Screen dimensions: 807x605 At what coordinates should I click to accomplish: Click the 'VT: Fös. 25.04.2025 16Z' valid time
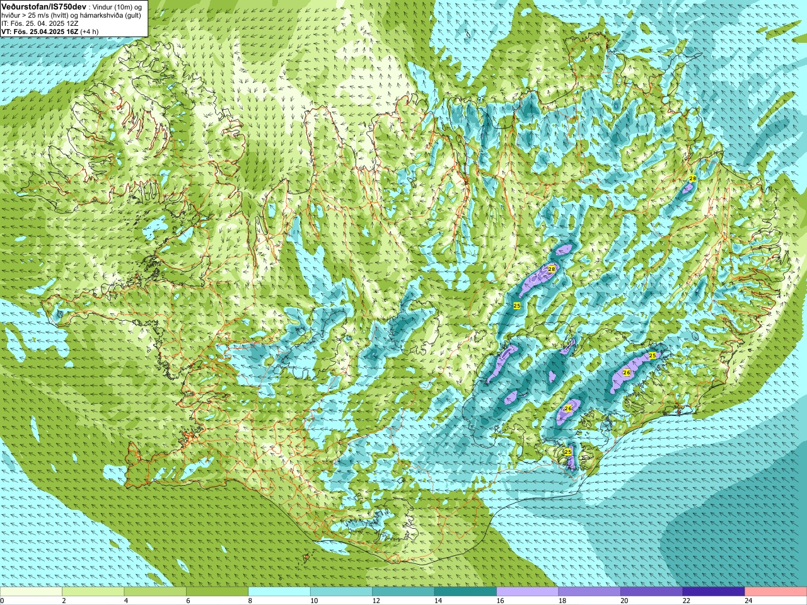pyautogui.click(x=40, y=31)
